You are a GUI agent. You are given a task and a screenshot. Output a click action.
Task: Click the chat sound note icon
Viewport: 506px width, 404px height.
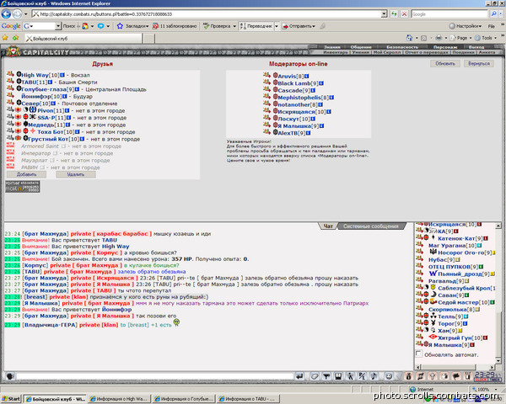374,376
